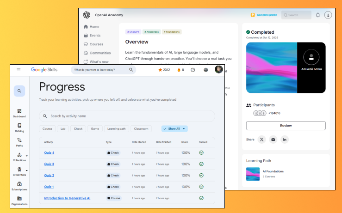Focus the Search by activity name field
This screenshot has width=342, height=213.
127,116
